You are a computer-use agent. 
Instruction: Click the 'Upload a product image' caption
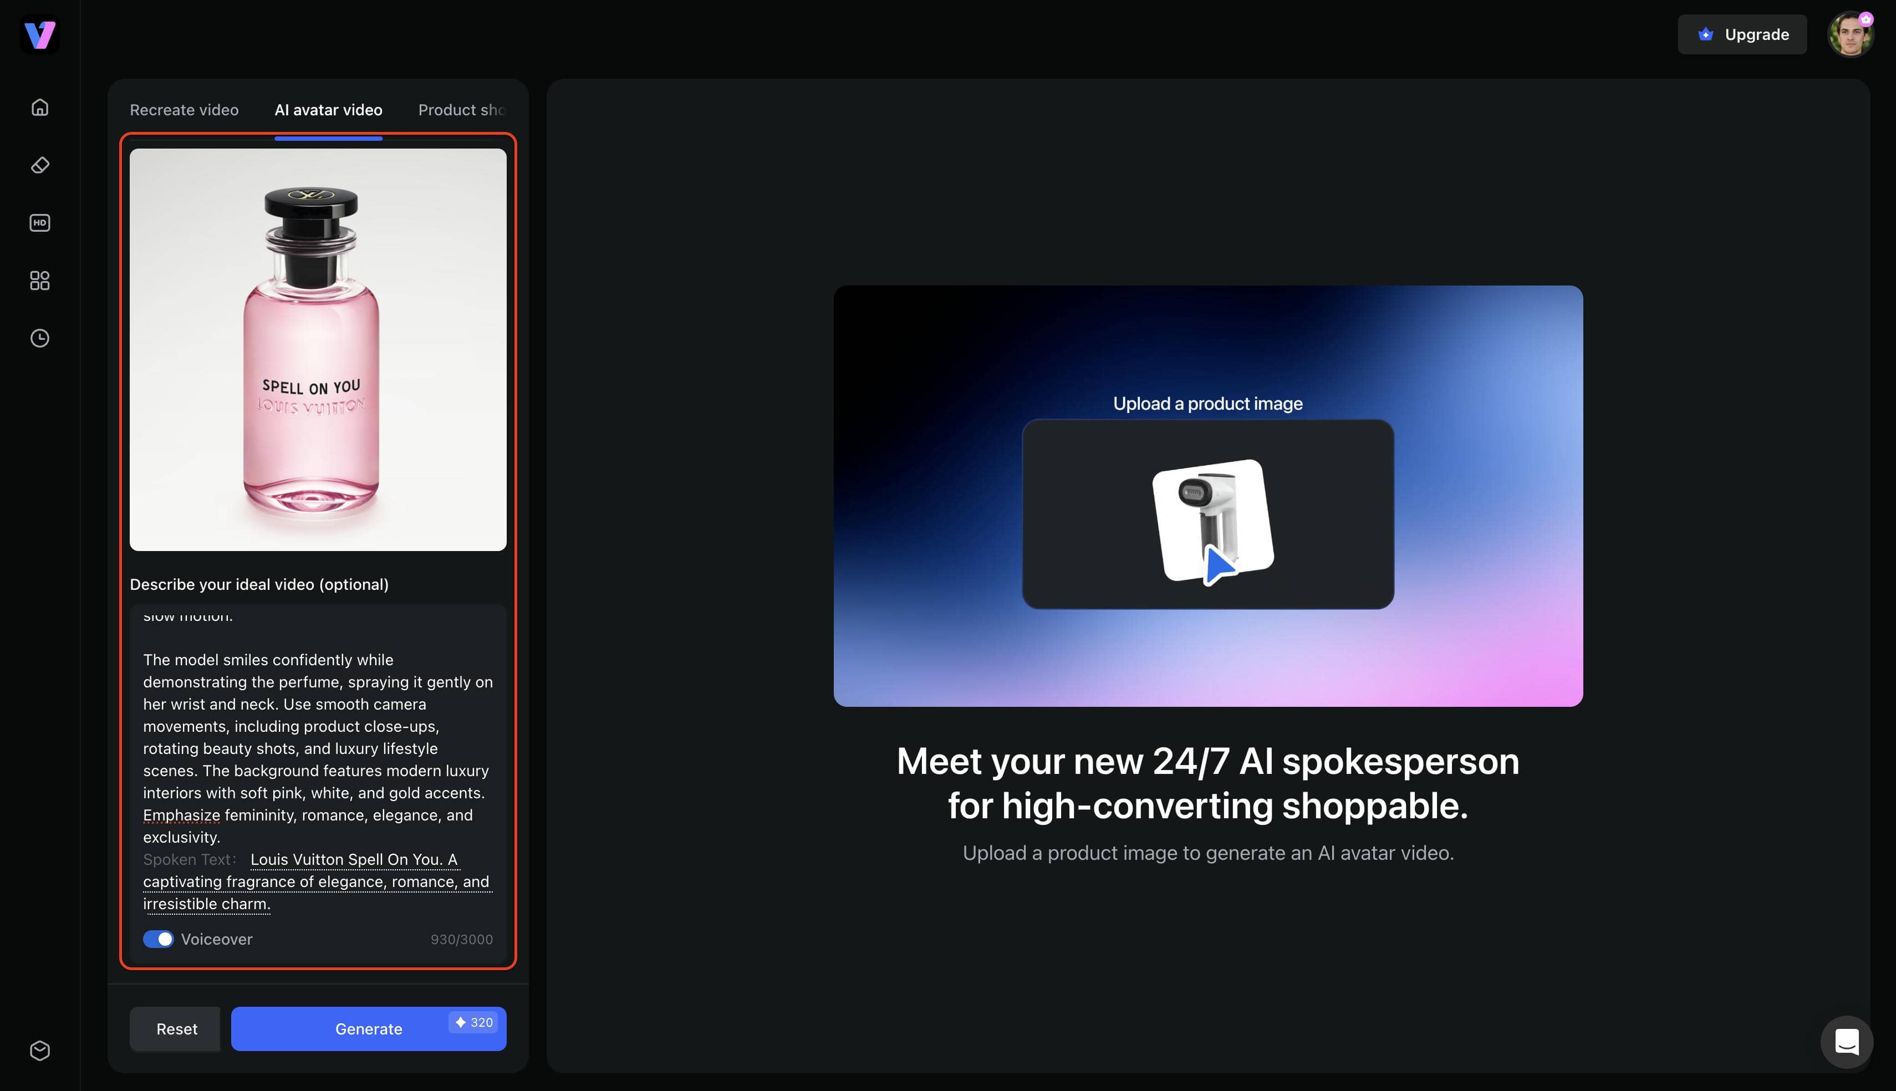click(1207, 403)
